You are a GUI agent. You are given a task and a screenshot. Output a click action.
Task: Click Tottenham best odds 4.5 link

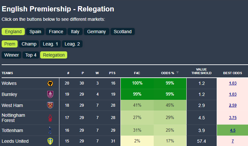233,130
